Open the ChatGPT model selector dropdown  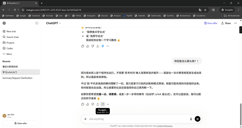pos(53,23)
